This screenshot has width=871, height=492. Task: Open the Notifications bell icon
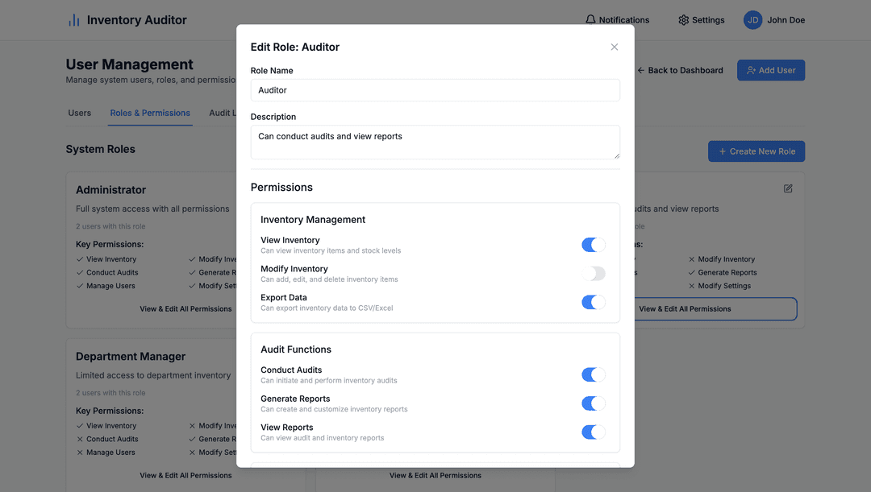[x=590, y=19]
